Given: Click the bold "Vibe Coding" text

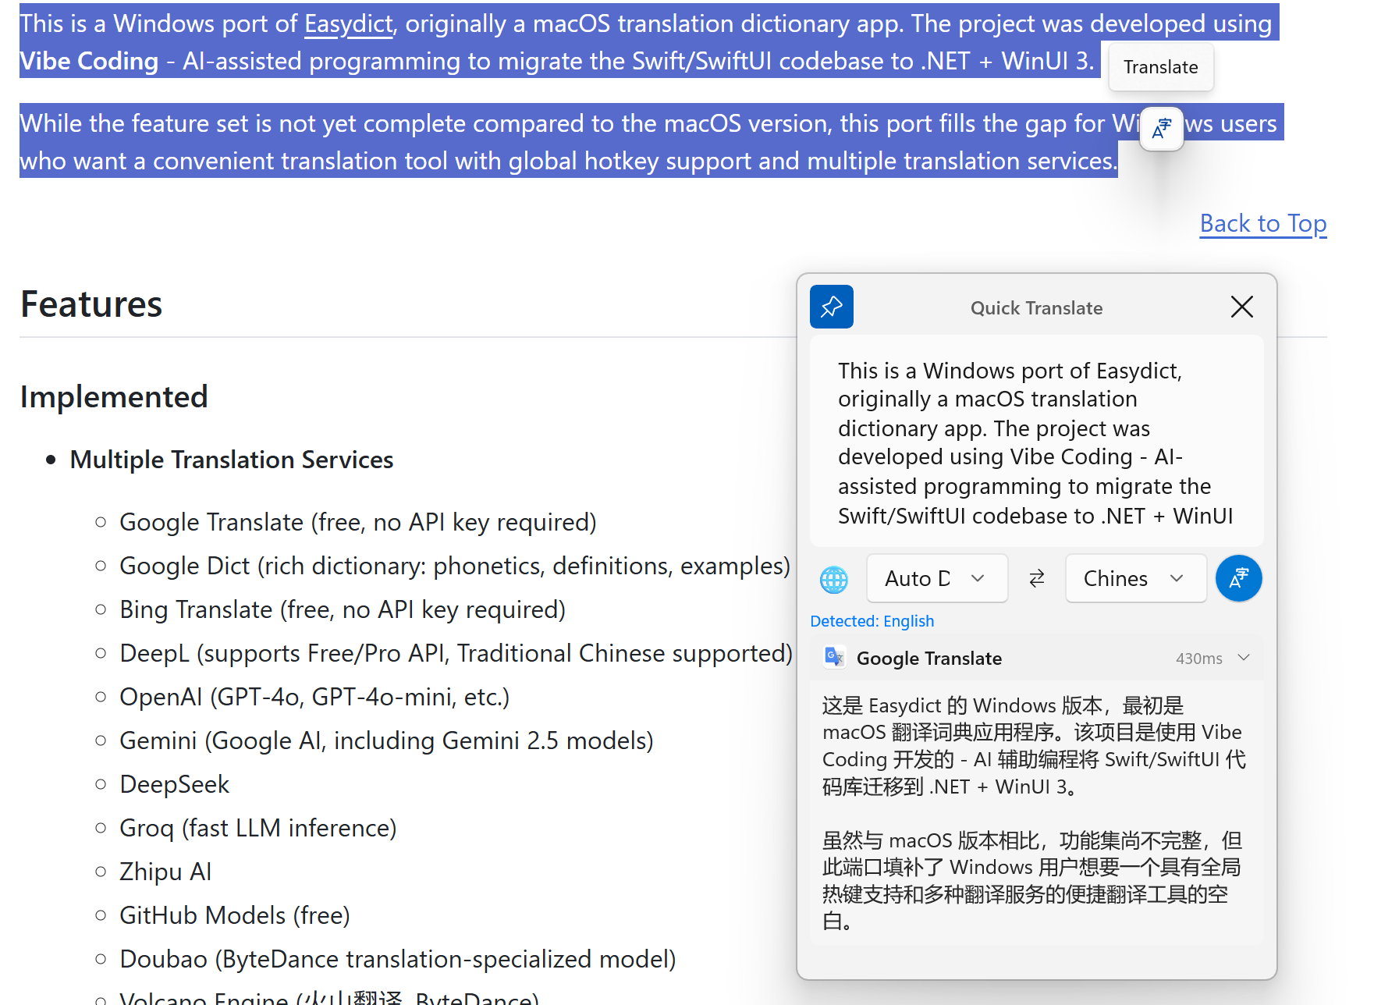Looking at the screenshot, I should coord(89,61).
